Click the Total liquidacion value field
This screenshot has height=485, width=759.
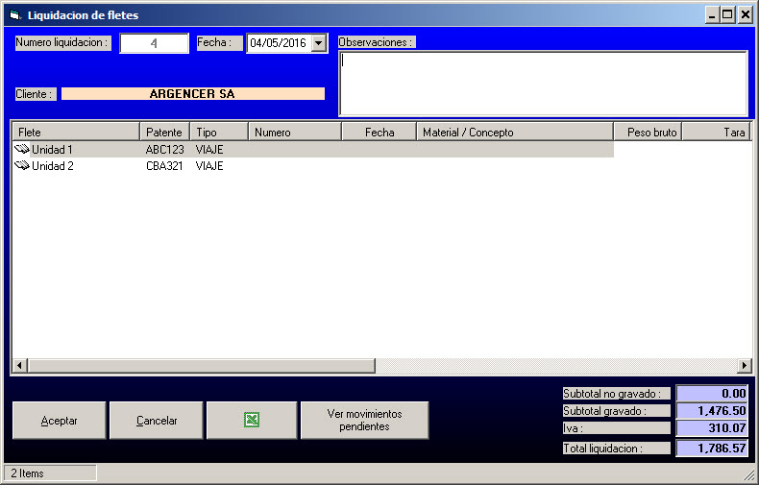[712, 449]
